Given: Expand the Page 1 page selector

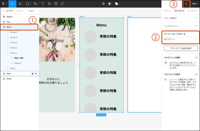Looking at the screenshot, I should point(32,11).
